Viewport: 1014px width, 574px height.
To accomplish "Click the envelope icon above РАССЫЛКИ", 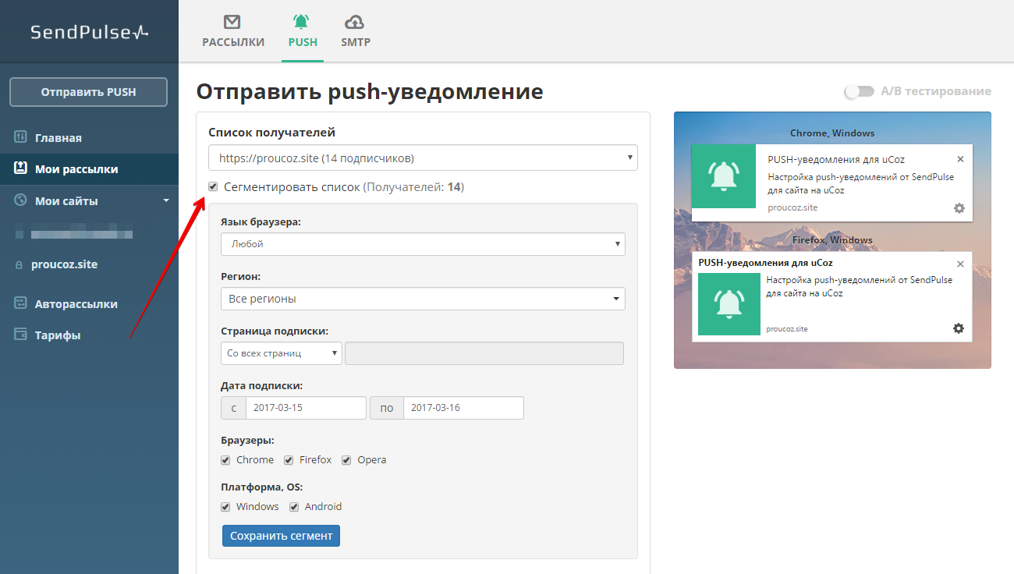I will [x=232, y=22].
